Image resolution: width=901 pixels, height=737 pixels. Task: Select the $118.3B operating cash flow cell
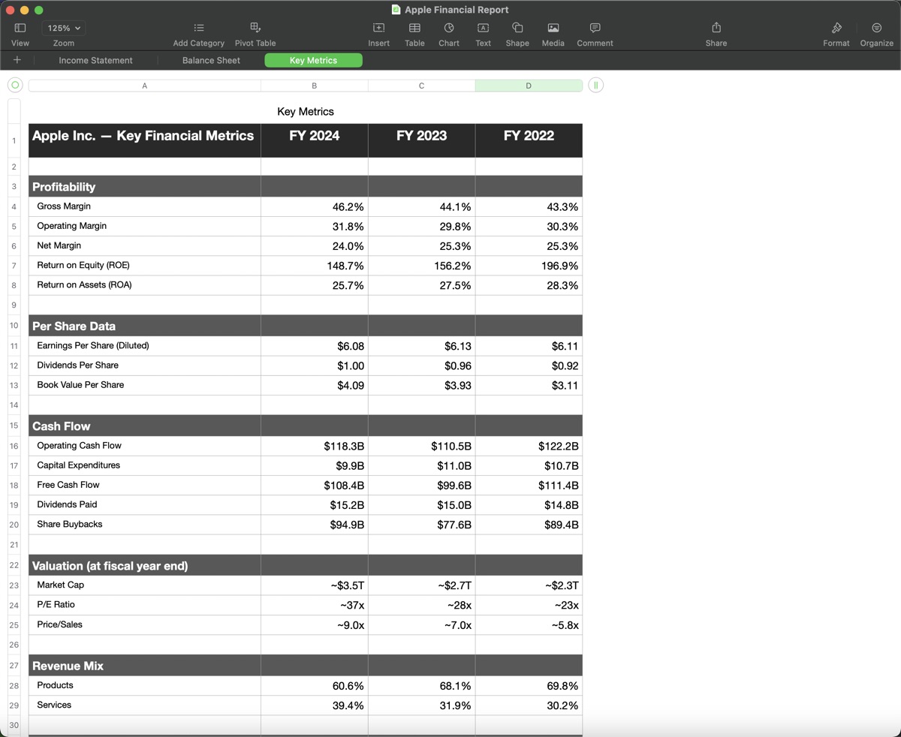pyautogui.click(x=315, y=446)
